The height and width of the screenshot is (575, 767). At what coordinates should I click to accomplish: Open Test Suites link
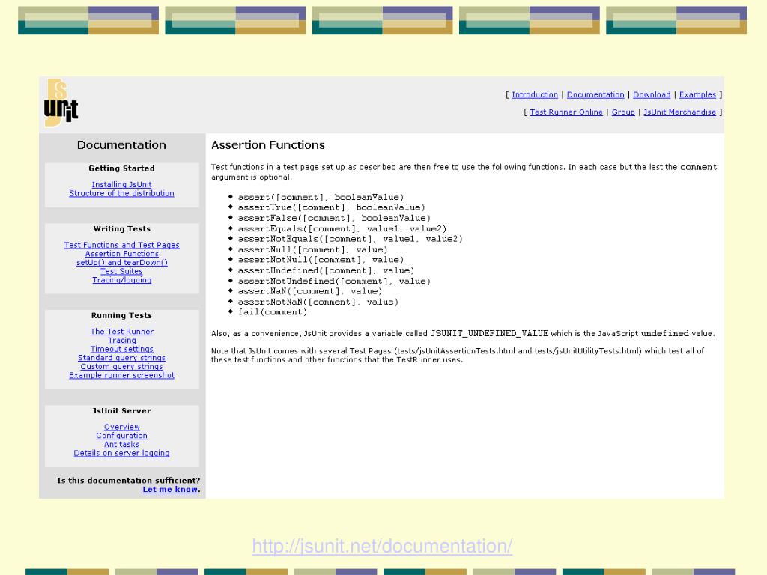click(122, 271)
